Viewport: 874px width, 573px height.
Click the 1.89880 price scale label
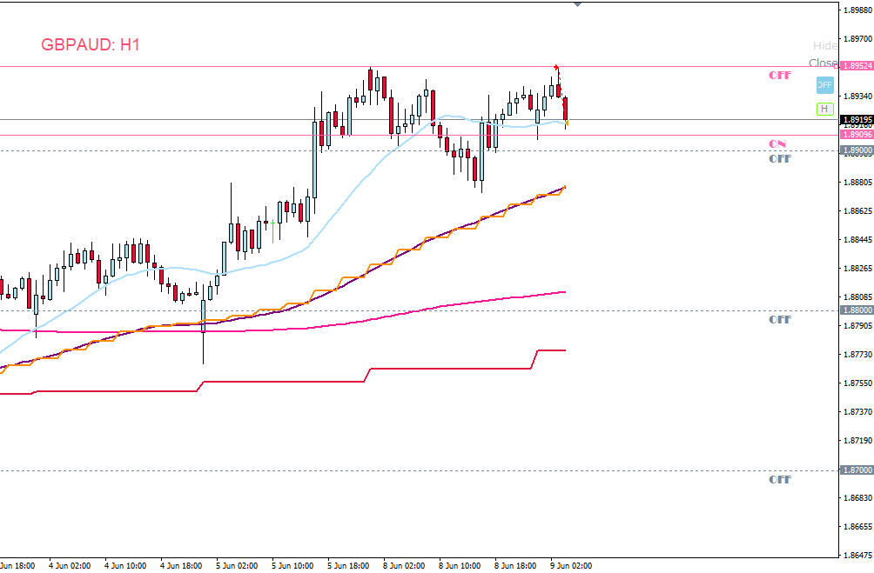(x=857, y=10)
